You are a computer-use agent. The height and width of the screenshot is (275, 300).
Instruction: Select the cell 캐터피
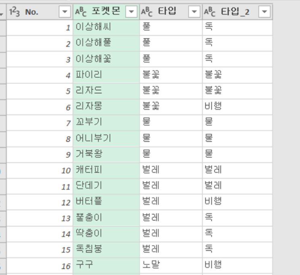point(106,171)
